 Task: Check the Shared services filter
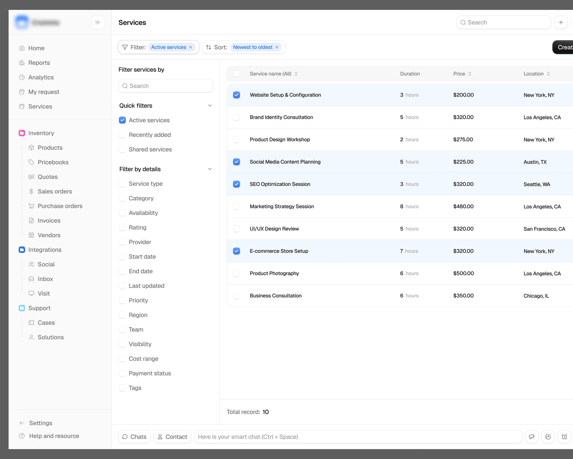tap(122, 149)
